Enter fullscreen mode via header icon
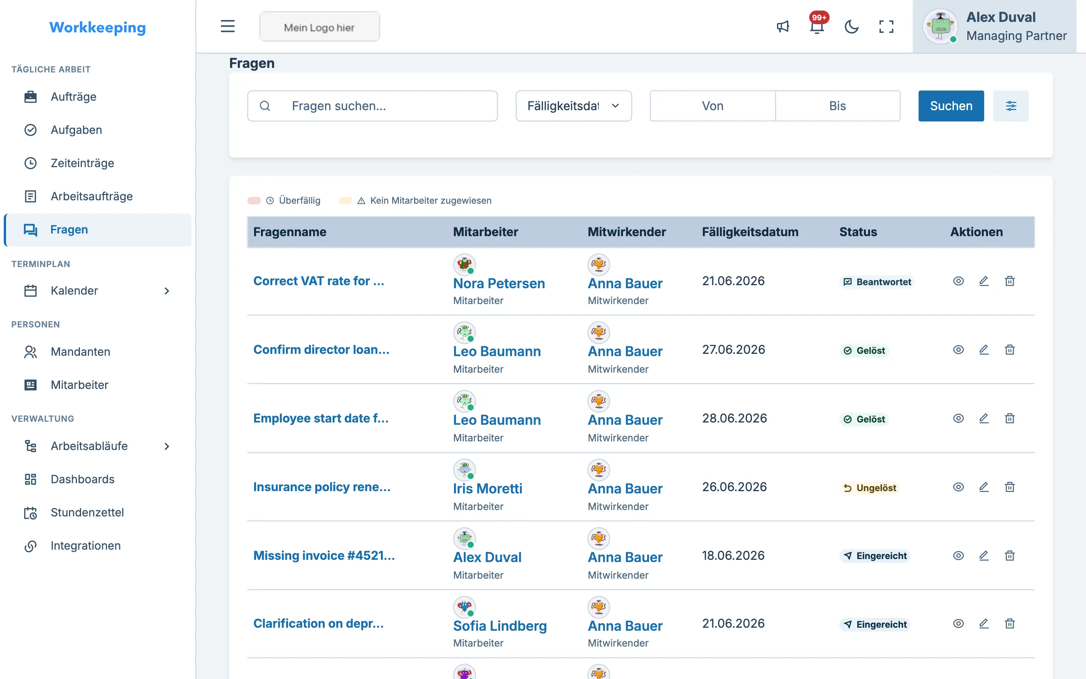This screenshot has height=679, width=1086. point(886,26)
